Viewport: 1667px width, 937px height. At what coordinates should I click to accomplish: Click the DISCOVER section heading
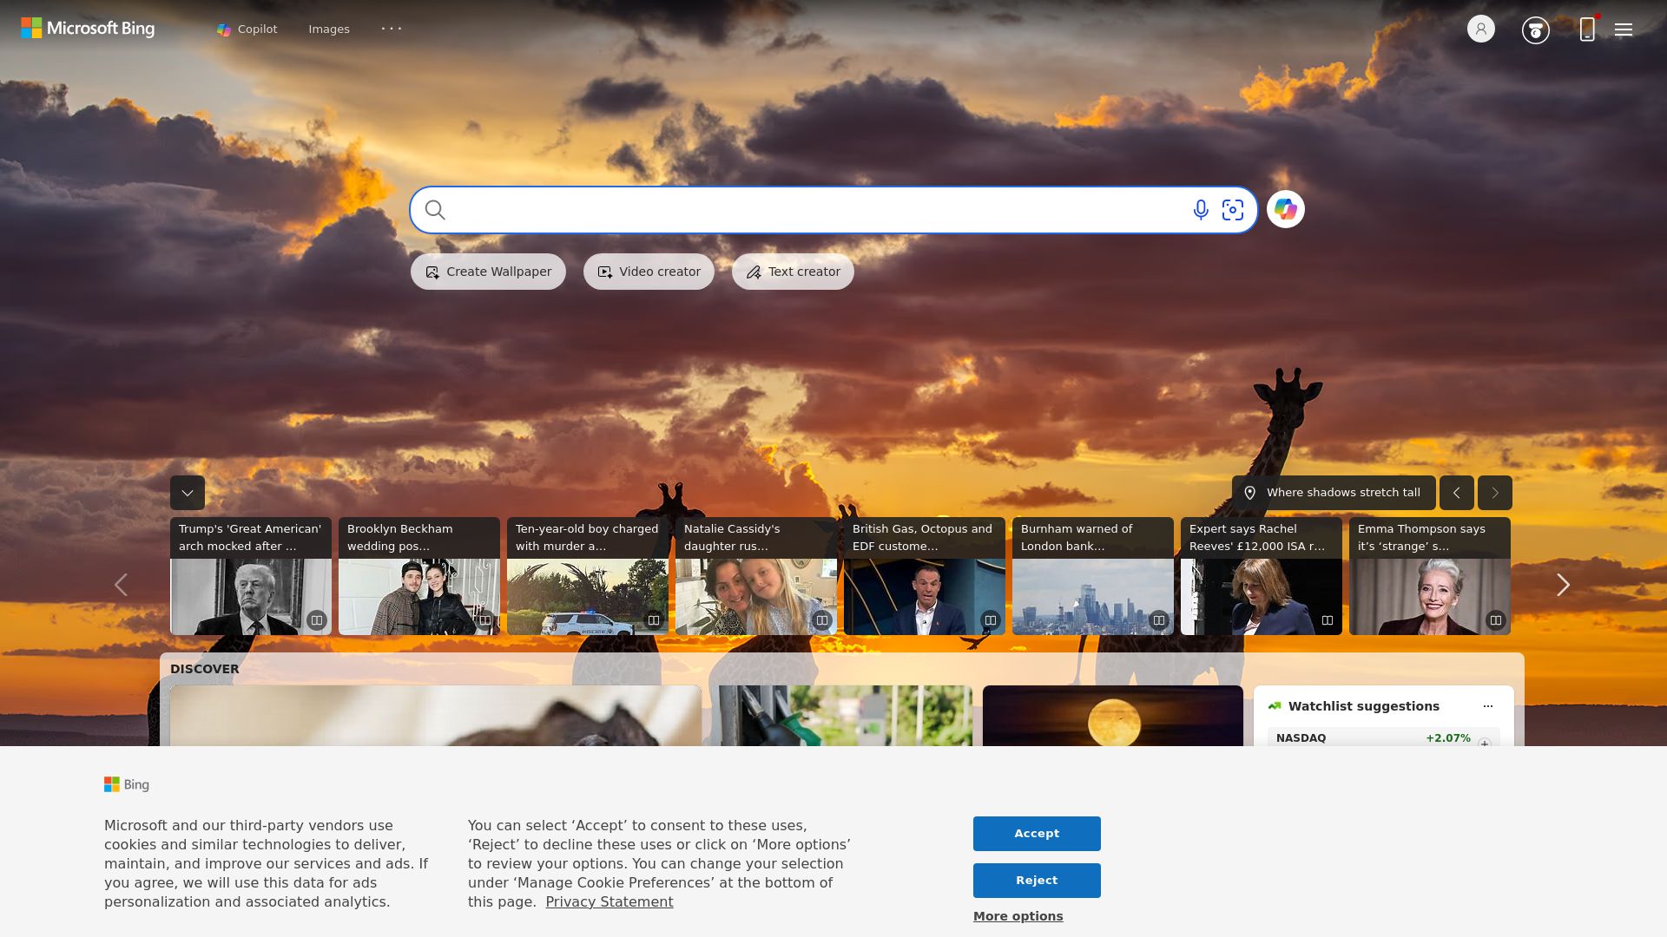pyautogui.click(x=205, y=669)
